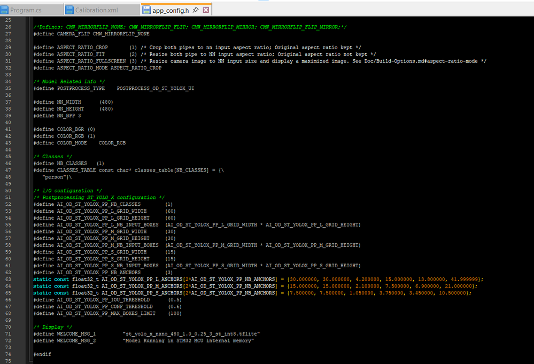The height and width of the screenshot is (364, 534).
Task: Click the CMW_MIRRORFLIP defines comment line
Action: (x=190, y=27)
